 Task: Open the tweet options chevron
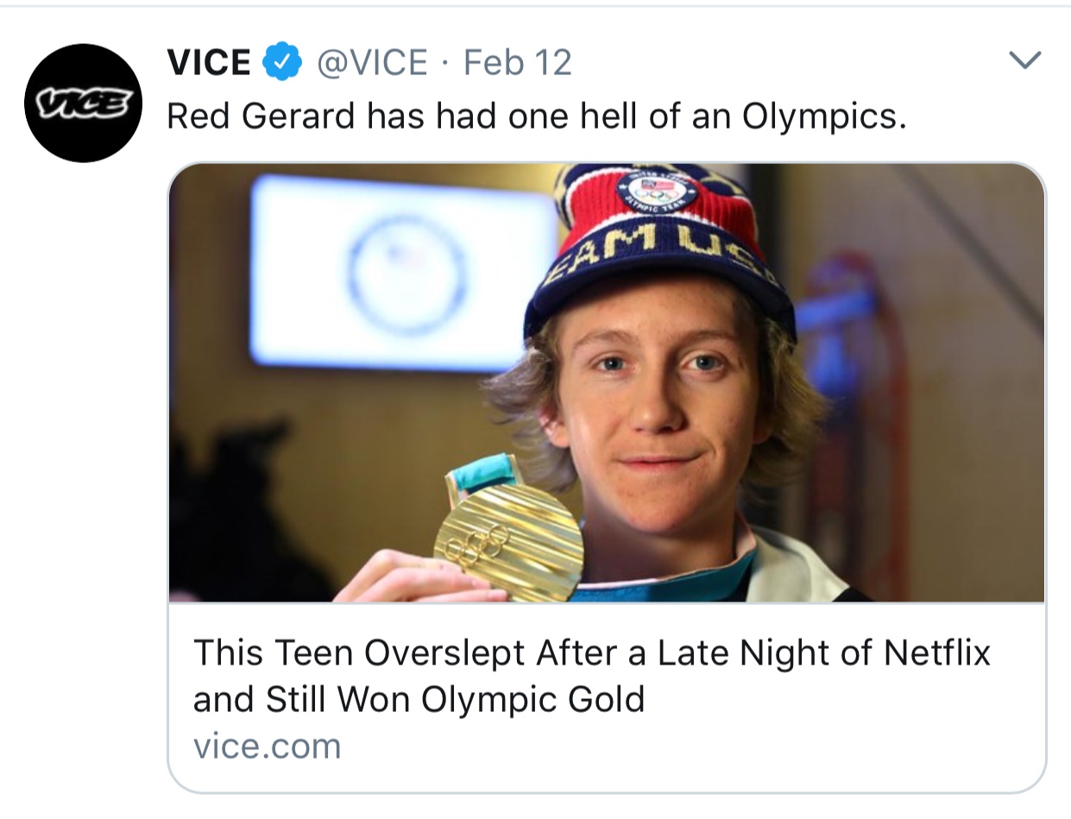pyautogui.click(x=1024, y=60)
